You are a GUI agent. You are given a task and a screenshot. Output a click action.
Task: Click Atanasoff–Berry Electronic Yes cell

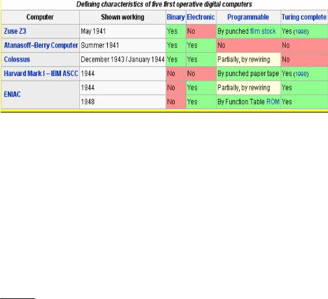point(201,45)
